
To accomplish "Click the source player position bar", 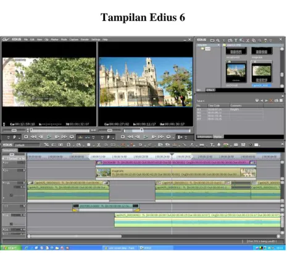I will (60, 130).
